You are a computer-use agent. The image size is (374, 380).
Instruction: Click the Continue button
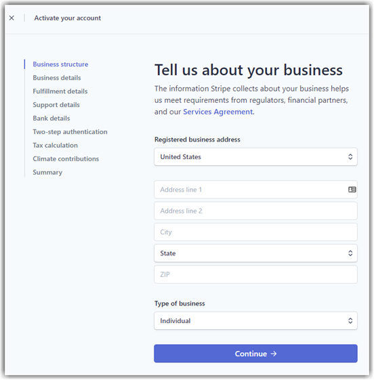[x=255, y=354]
